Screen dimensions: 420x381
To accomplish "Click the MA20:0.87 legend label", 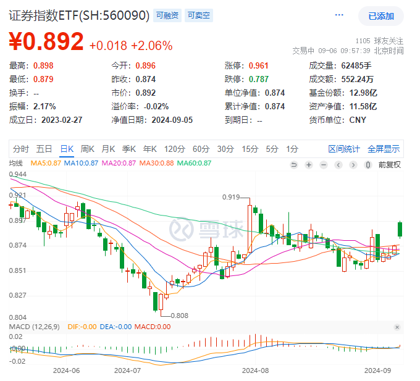I will 119,163.
